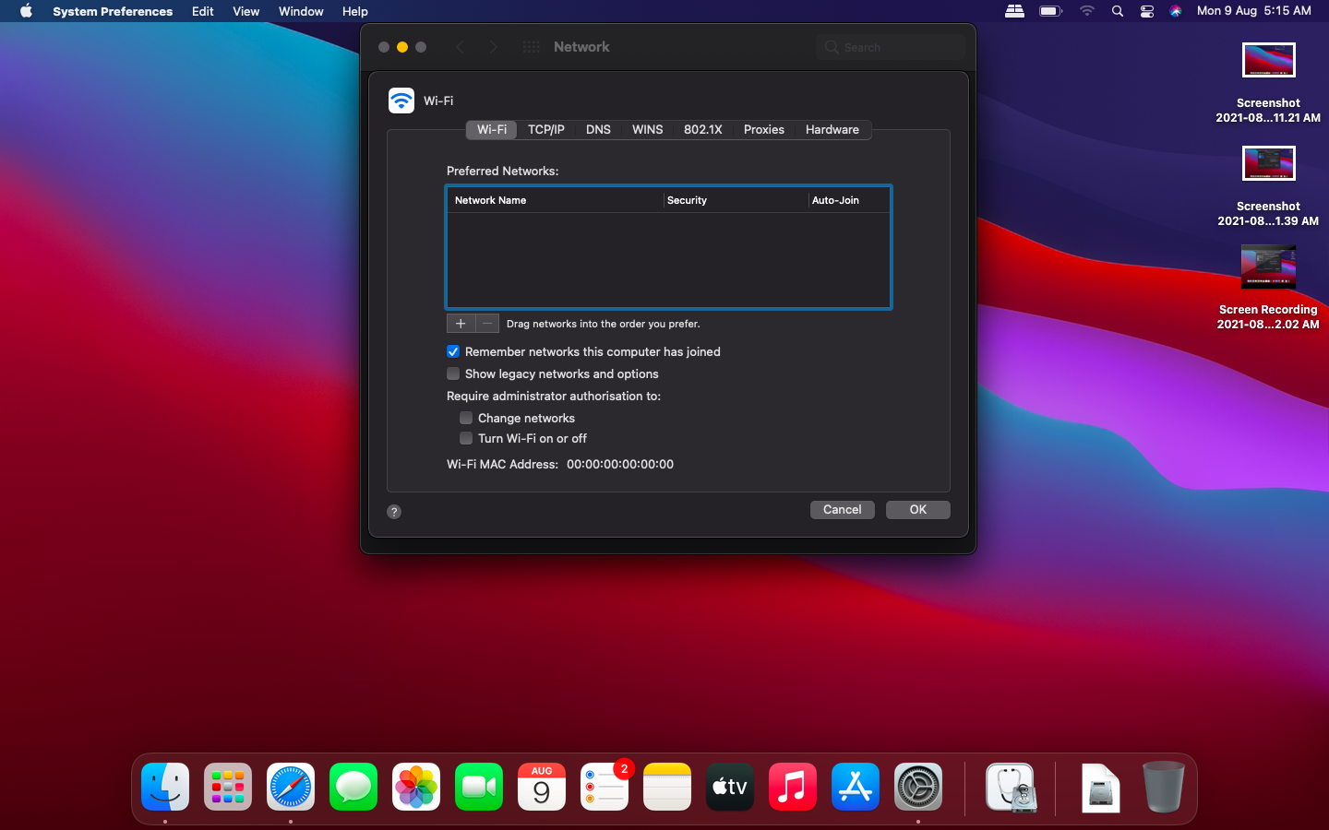Open the WINS tab
This screenshot has width=1329, height=830.
647,130
